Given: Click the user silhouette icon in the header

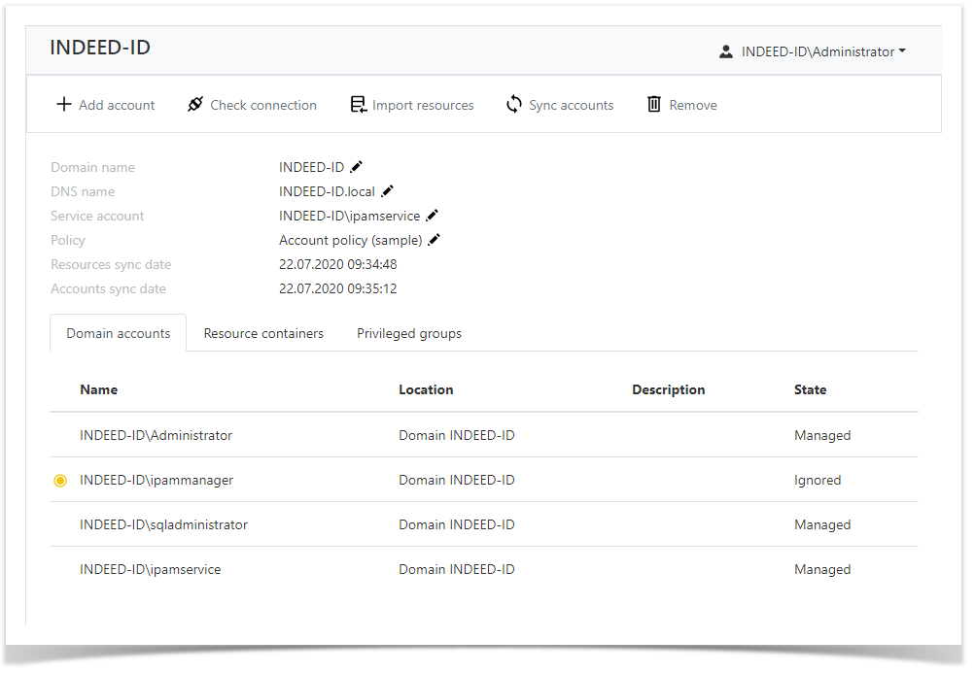Looking at the screenshot, I should click(x=725, y=51).
